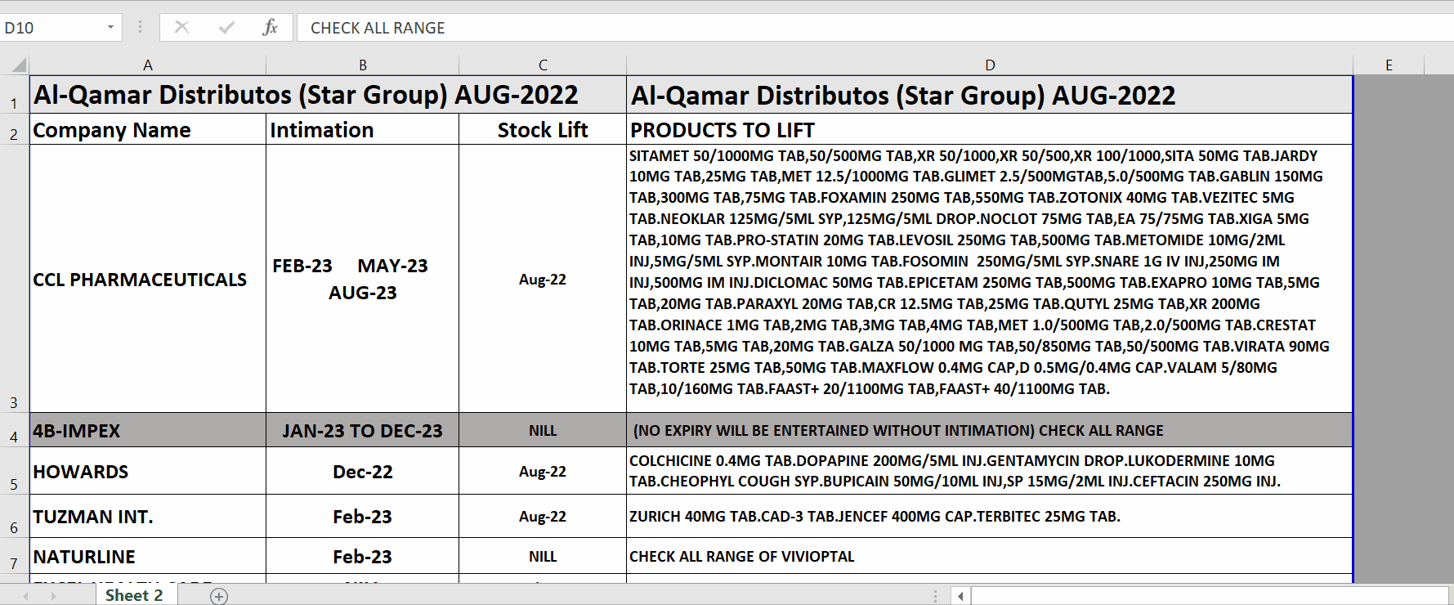Open the Name Box dropdown arrow
This screenshot has height=605, width=1454.
click(x=110, y=28)
